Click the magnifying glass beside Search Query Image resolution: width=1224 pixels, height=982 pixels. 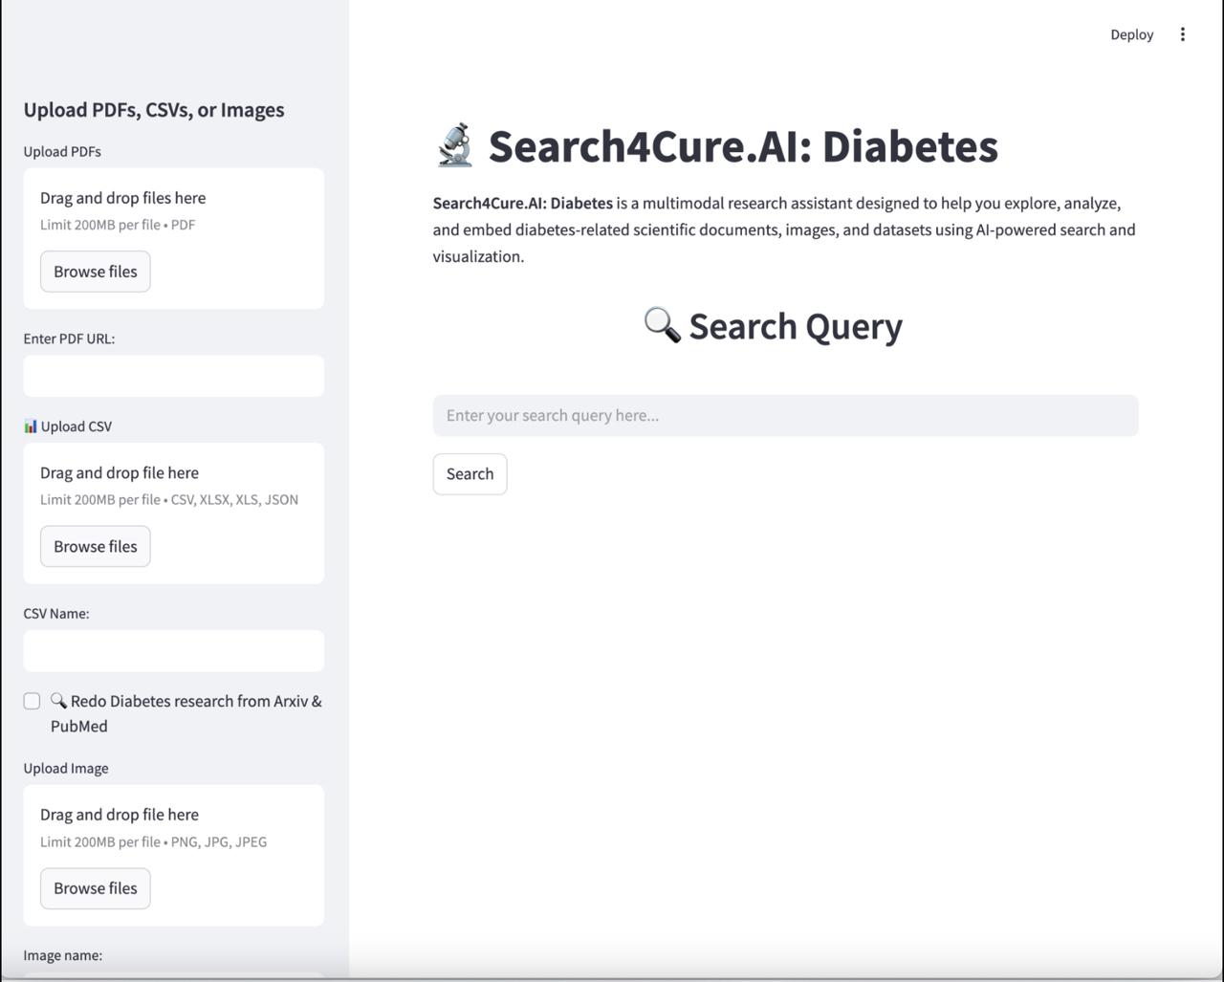tap(662, 325)
